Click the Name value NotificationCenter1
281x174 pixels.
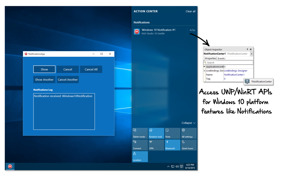(x=234, y=75)
